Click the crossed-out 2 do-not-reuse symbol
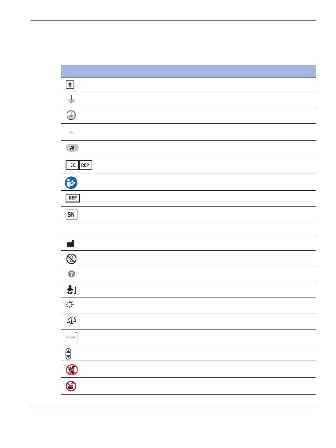The width and height of the screenshot is (336, 448). pyautogui.click(x=71, y=259)
